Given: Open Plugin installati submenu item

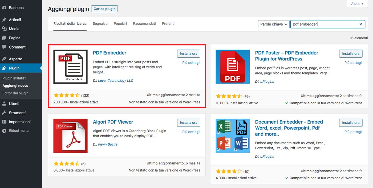Looking at the screenshot, I should click(14, 78).
